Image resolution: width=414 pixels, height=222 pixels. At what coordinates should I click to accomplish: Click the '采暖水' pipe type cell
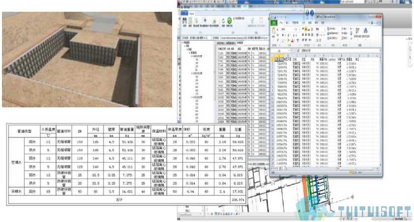click(16, 191)
